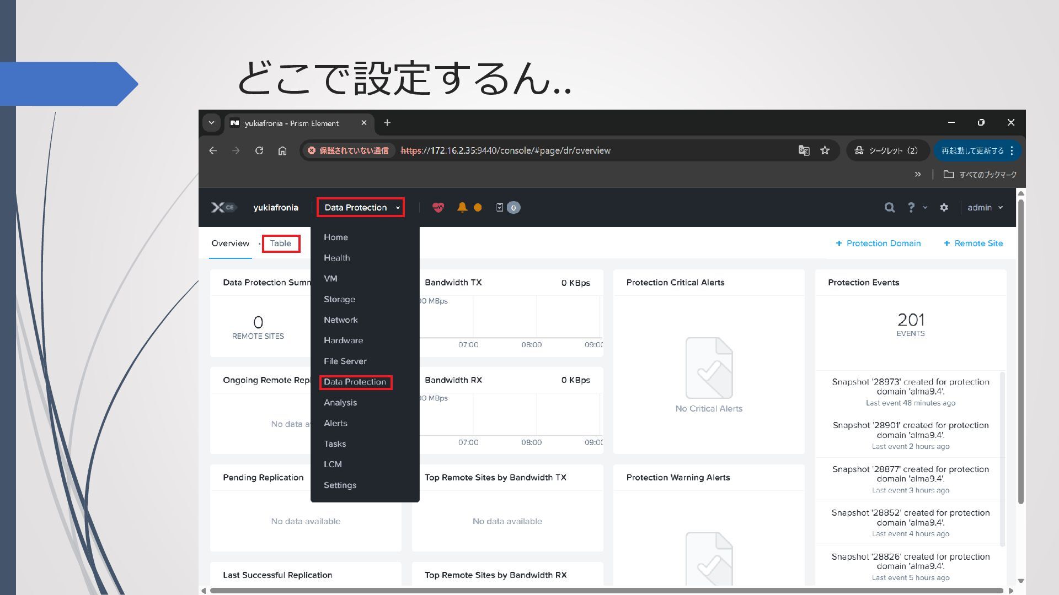This screenshot has height=595, width=1059.
Task: Select Tasks from the menu
Action: click(335, 444)
